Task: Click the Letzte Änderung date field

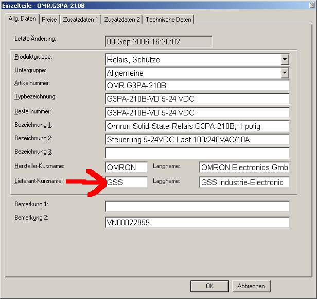Action: click(158, 42)
